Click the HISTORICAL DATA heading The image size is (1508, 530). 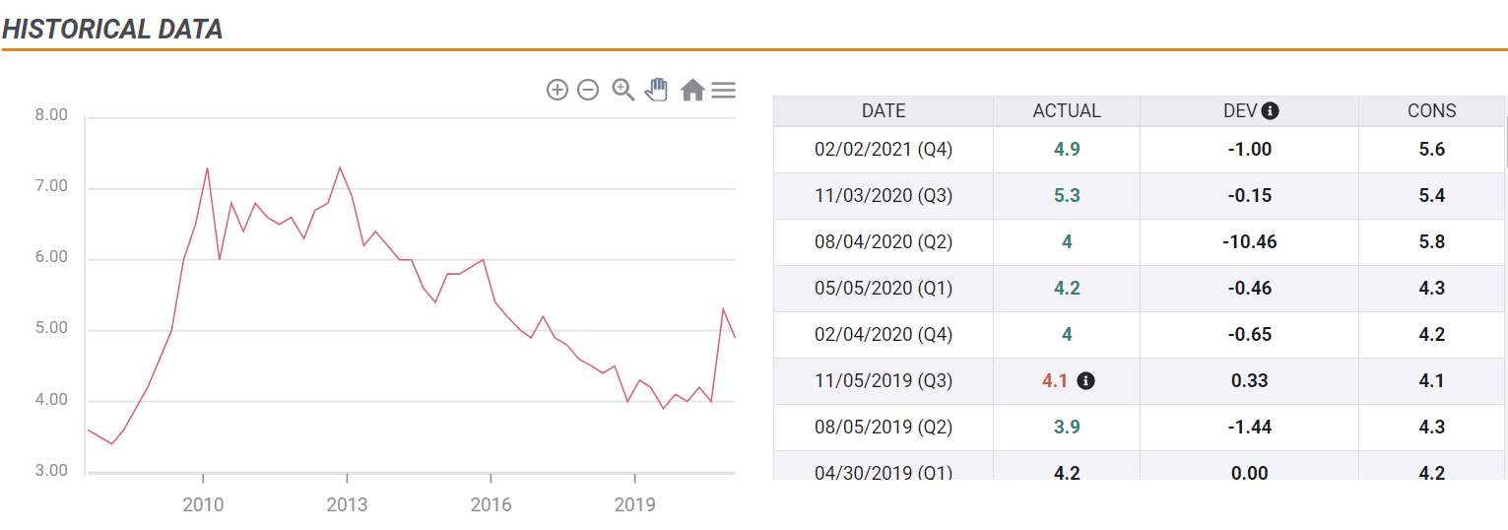[112, 30]
